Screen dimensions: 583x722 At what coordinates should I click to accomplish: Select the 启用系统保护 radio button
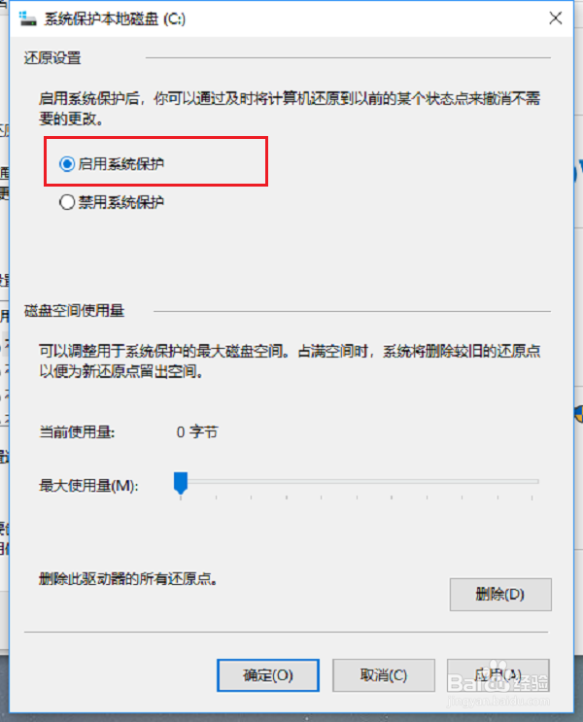(67, 164)
